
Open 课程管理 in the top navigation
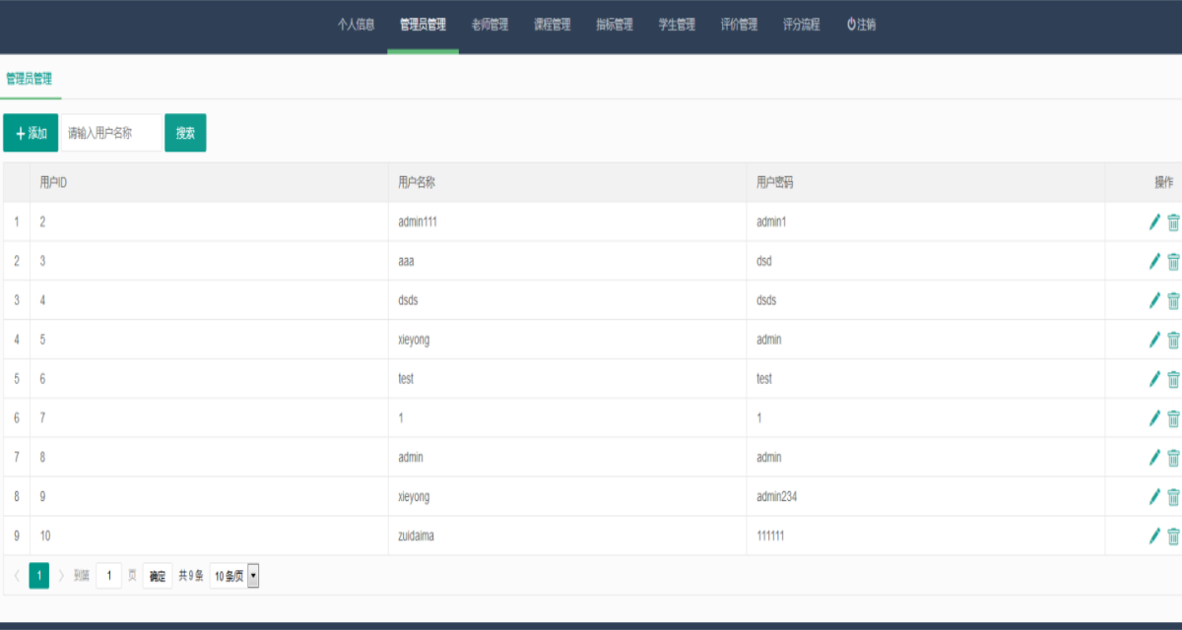coord(552,26)
